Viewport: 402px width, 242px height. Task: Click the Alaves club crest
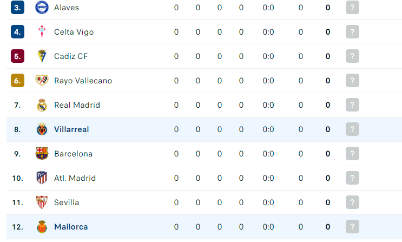click(42, 8)
